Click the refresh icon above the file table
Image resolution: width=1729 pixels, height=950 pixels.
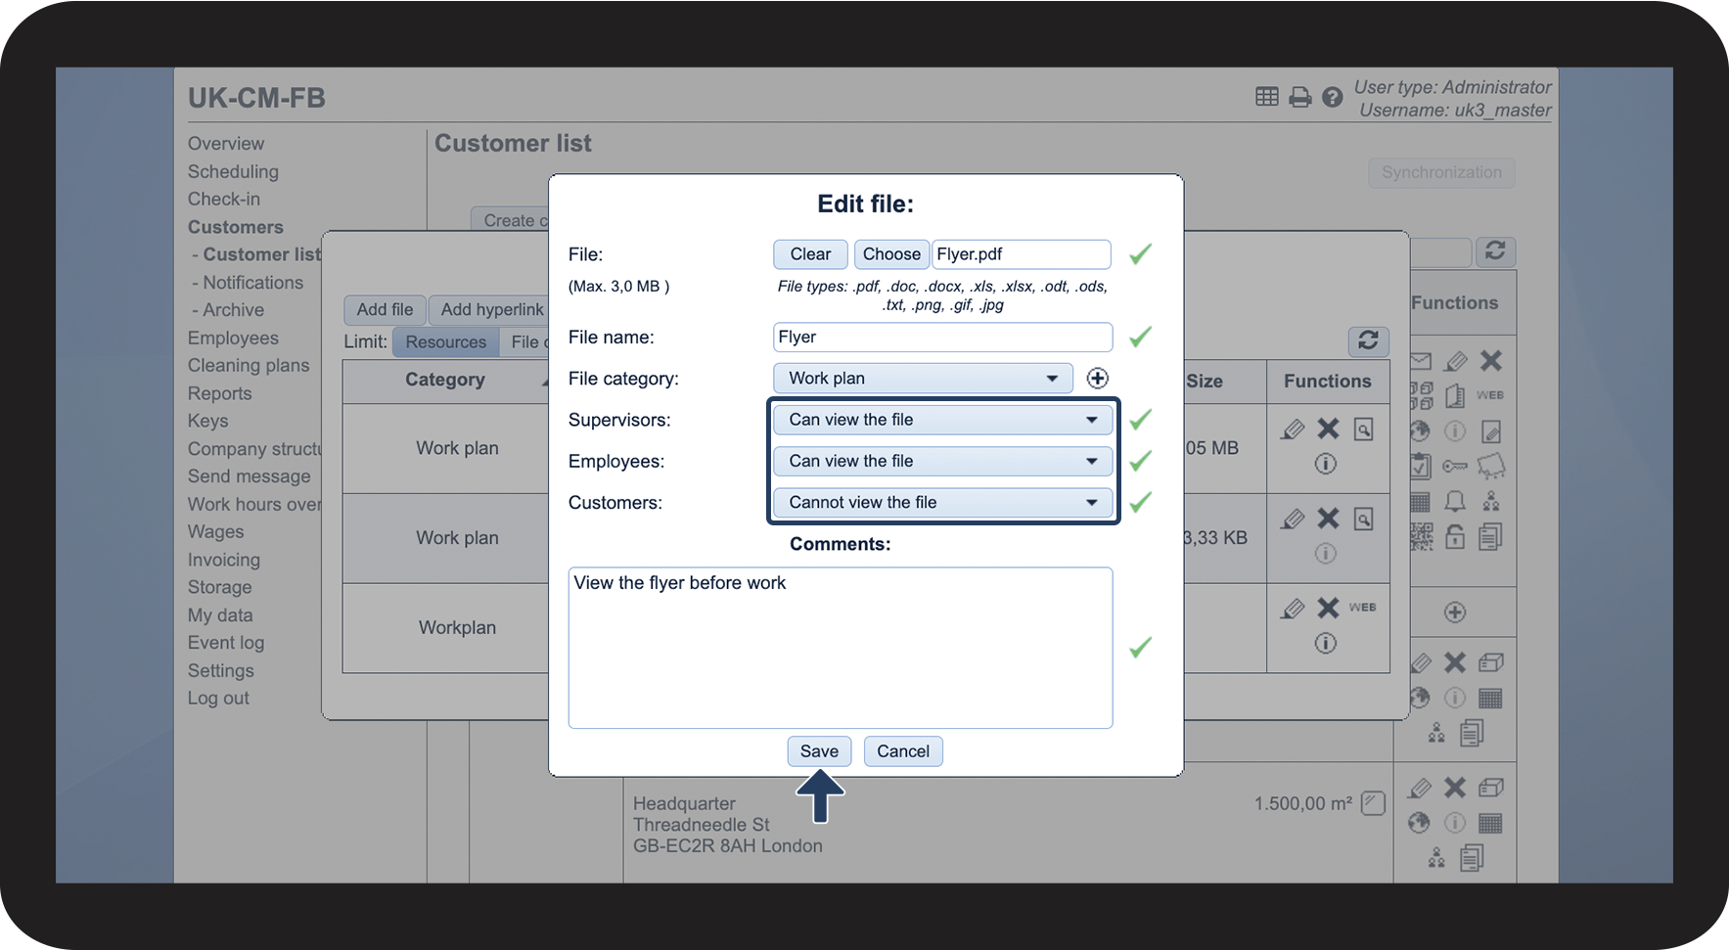[x=1368, y=340]
